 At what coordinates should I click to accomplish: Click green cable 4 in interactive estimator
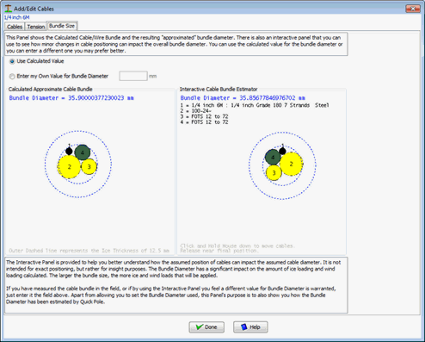273,157
